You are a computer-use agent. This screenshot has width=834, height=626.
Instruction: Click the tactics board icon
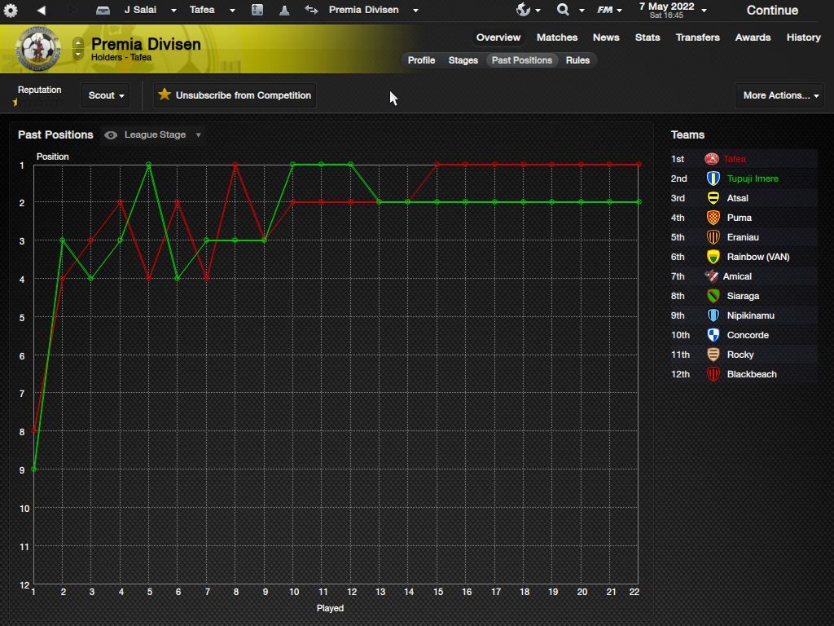point(257,11)
